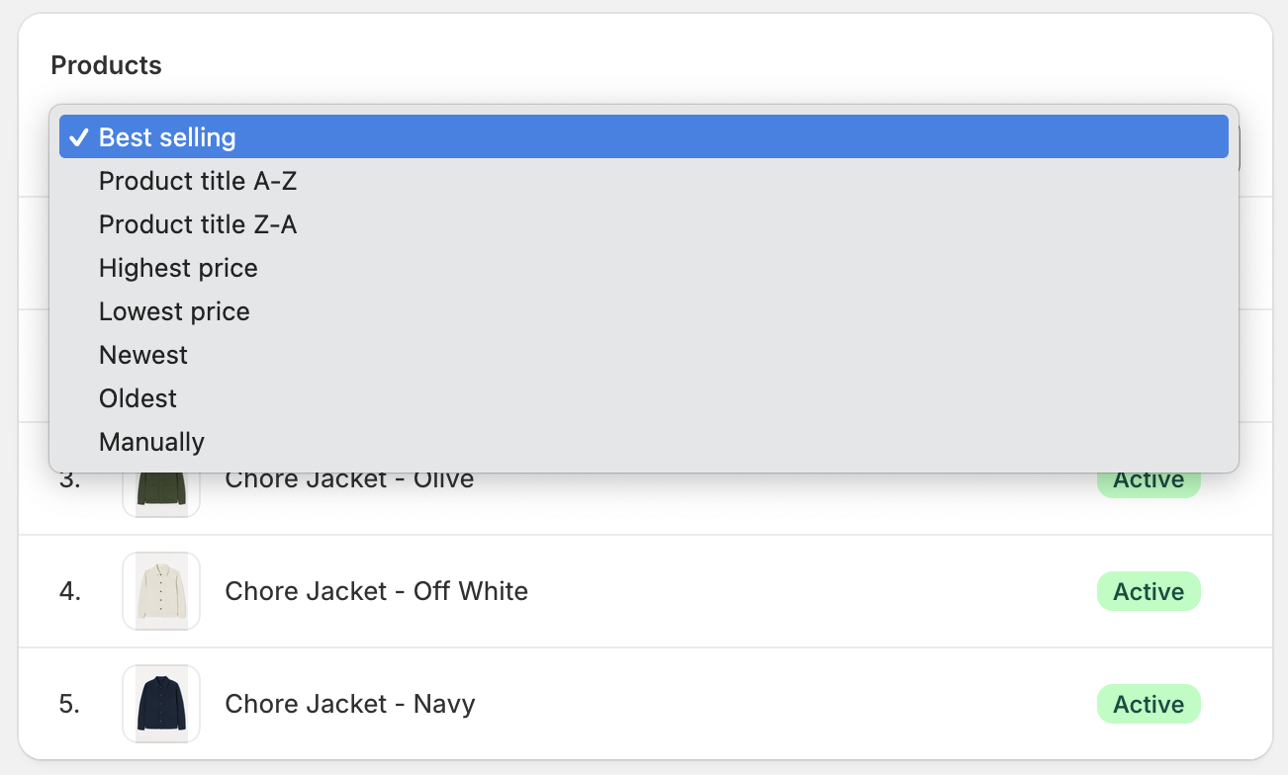Open the olive chore jacket thumbnail
The height and width of the screenshot is (775, 1288).
[161, 492]
